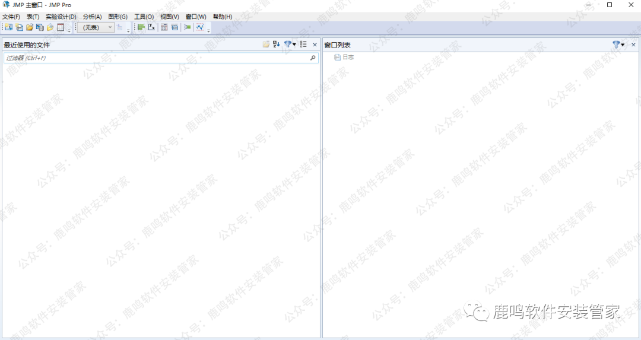Click the Fit Y by X icon
Image resolution: width=641 pixels, height=340 pixels.
pos(152,27)
